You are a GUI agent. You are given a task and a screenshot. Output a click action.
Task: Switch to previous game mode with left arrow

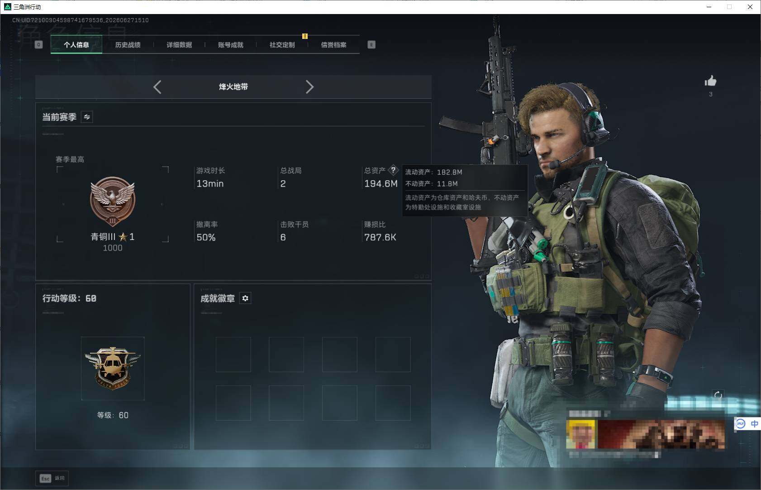[157, 87]
